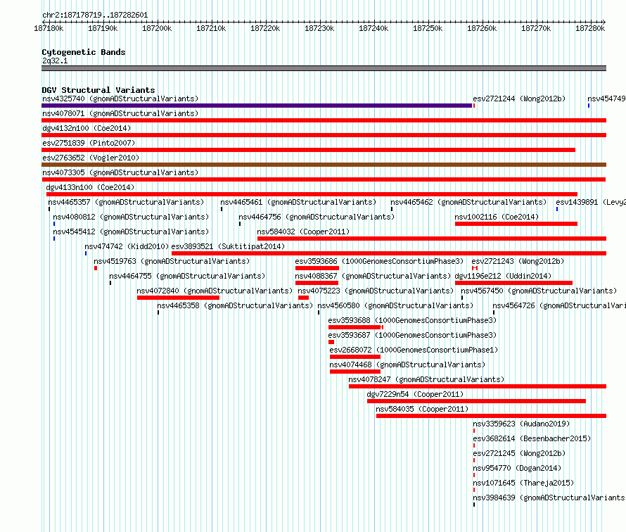Screen dimensions: 626x532
Task: Click nsv1002116 (Coe2014) label
Action: click(497, 217)
